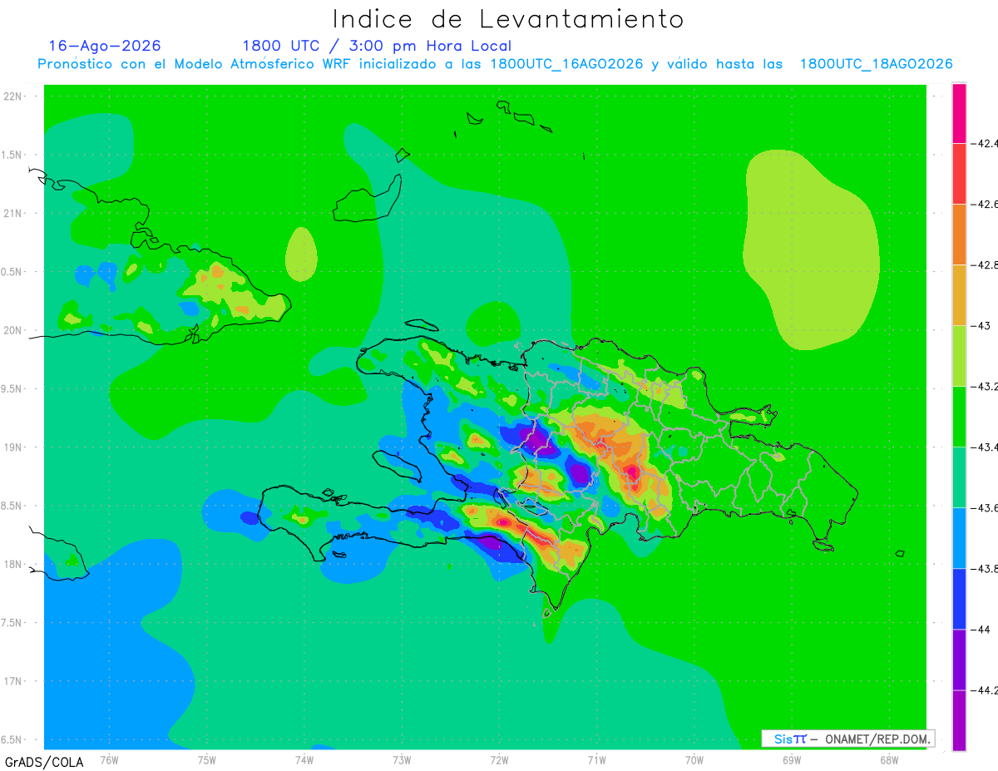Select the red color bar segment
This screenshot has height=771, width=998.
pos(959,174)
